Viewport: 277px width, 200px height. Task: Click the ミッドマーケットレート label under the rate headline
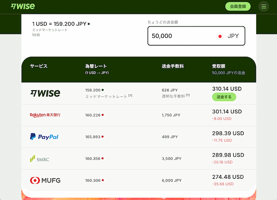(50, 30)
